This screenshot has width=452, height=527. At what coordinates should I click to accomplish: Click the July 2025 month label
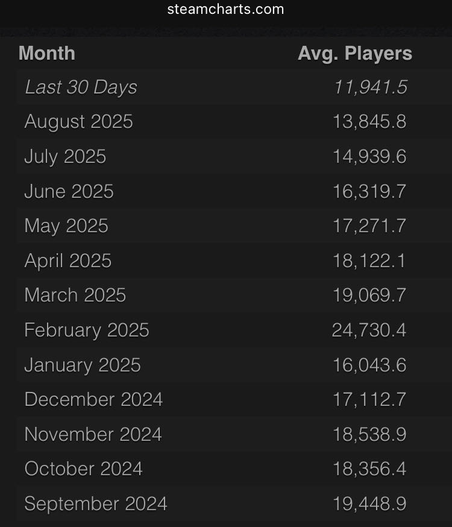65,157
